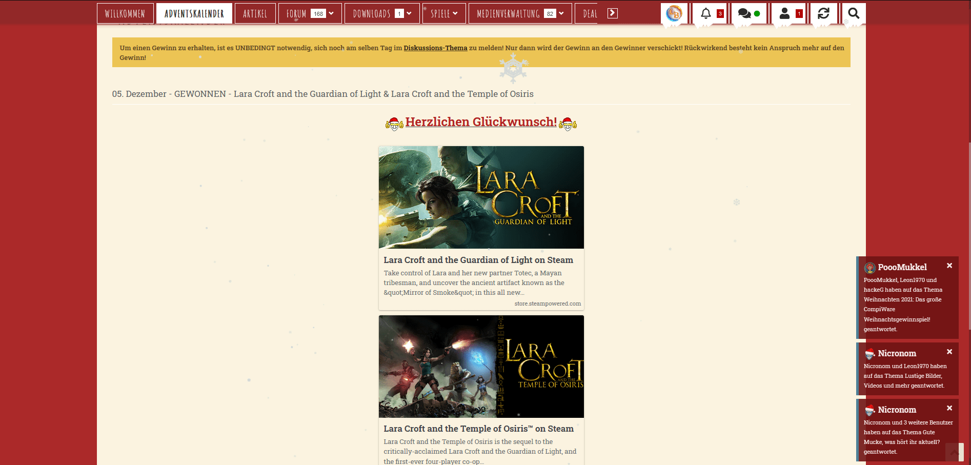The width and height of the screenshot is (971, 465).
Task: Open the Willkommen menu item
Action: [x=125, y=14]
